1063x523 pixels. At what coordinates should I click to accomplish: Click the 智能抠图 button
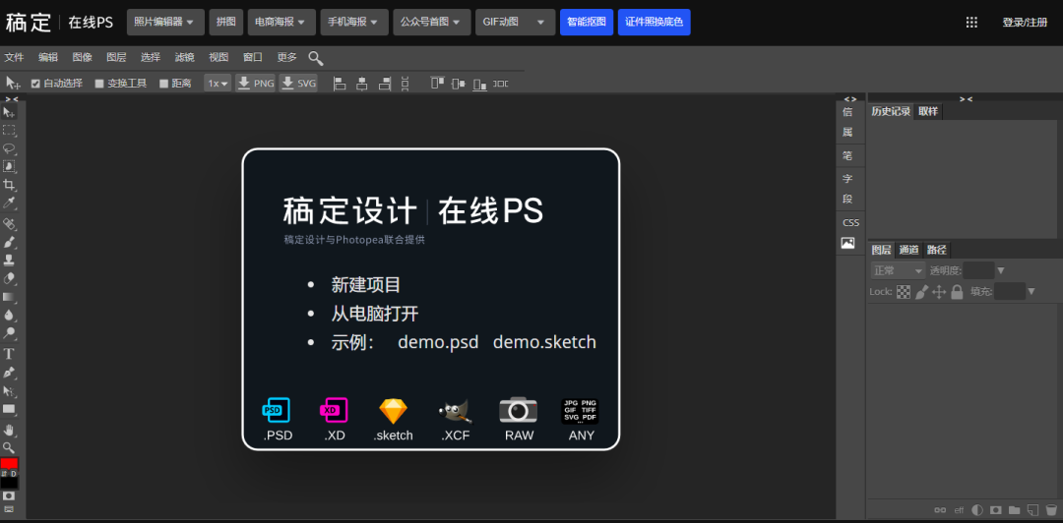(587, 22)
